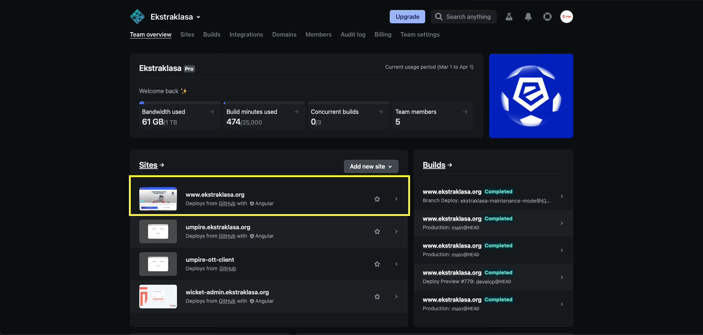Open the www.ekstraklasa.org site name in Sites
This screenshot has height=335, width=703.
click(215, 194)
